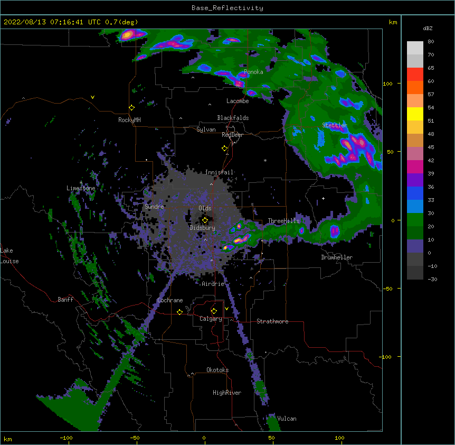Viewport: 455px width, 445px height.
Task: Select the RedDeer city label
Action: 232,135
